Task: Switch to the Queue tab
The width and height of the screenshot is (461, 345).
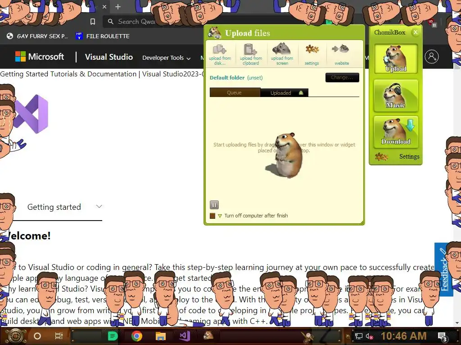Action: tap(235, 93)
